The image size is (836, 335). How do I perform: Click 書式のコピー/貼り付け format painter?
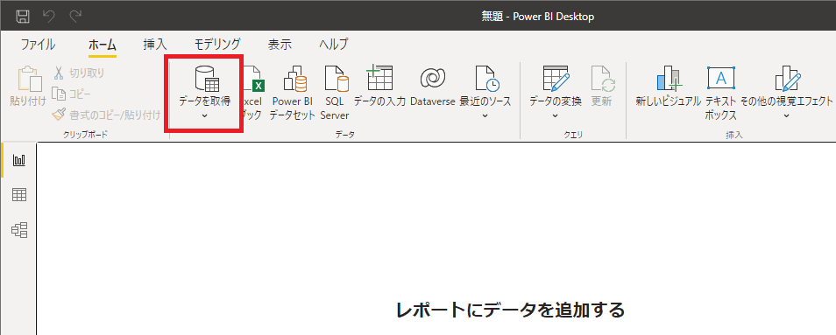coord(106,115)
